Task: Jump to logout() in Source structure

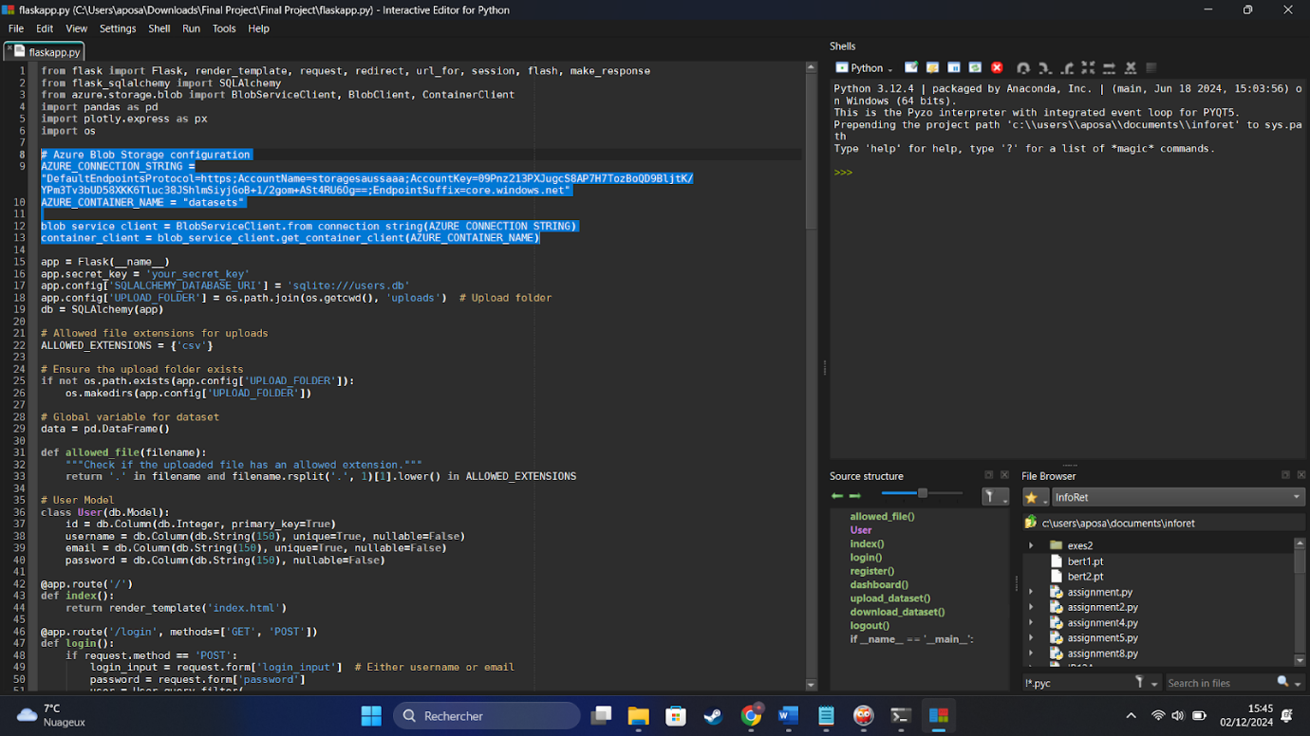Action: pos(870,626)
